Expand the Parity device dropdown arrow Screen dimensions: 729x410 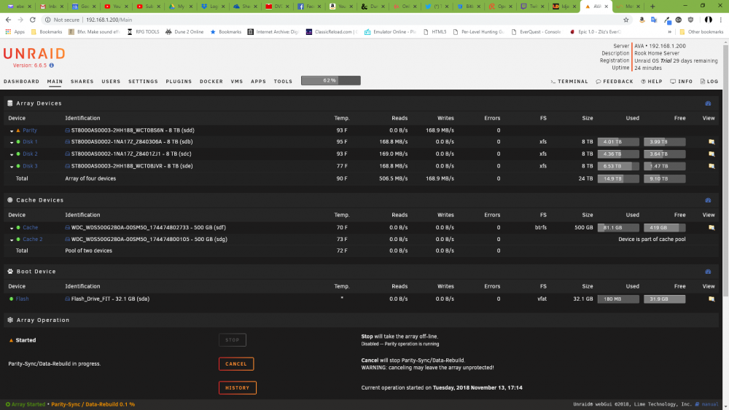[x=12, y=131]
